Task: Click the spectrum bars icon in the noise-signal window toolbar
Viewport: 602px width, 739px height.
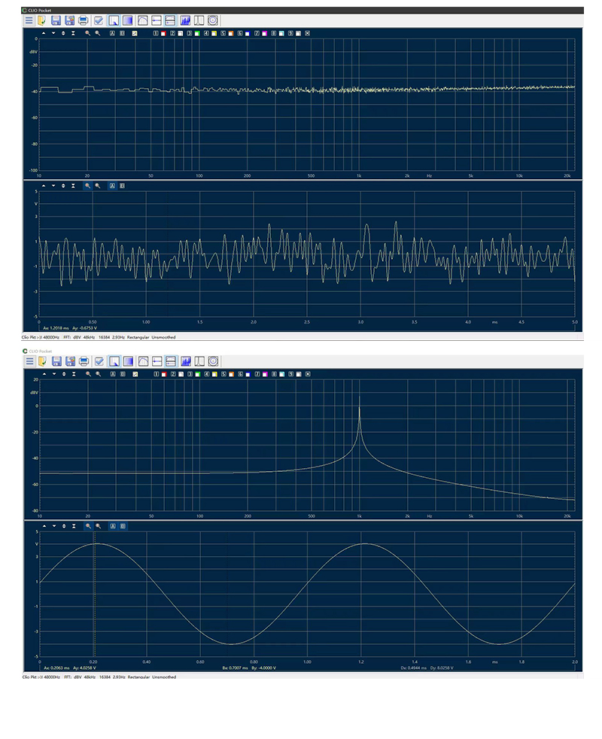Action: [185, 20]
